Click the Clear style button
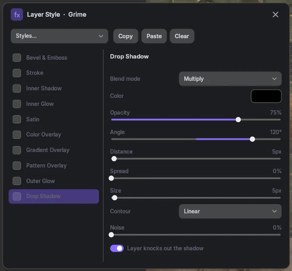 click(182, 36)
